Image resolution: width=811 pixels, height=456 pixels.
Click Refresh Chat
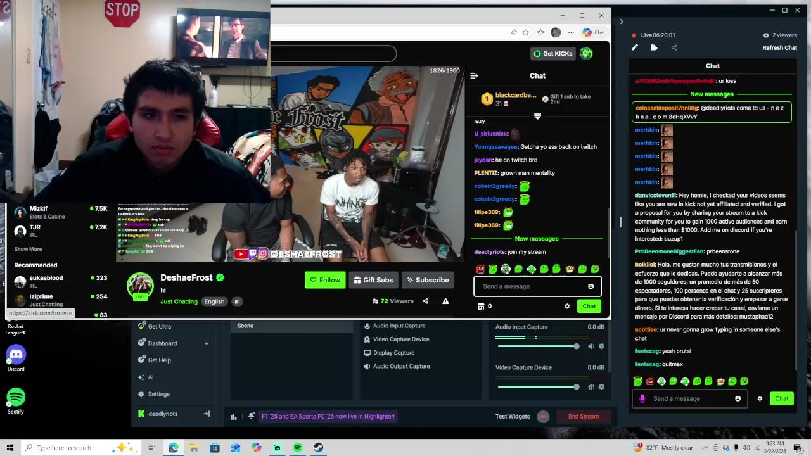(780, 47)
